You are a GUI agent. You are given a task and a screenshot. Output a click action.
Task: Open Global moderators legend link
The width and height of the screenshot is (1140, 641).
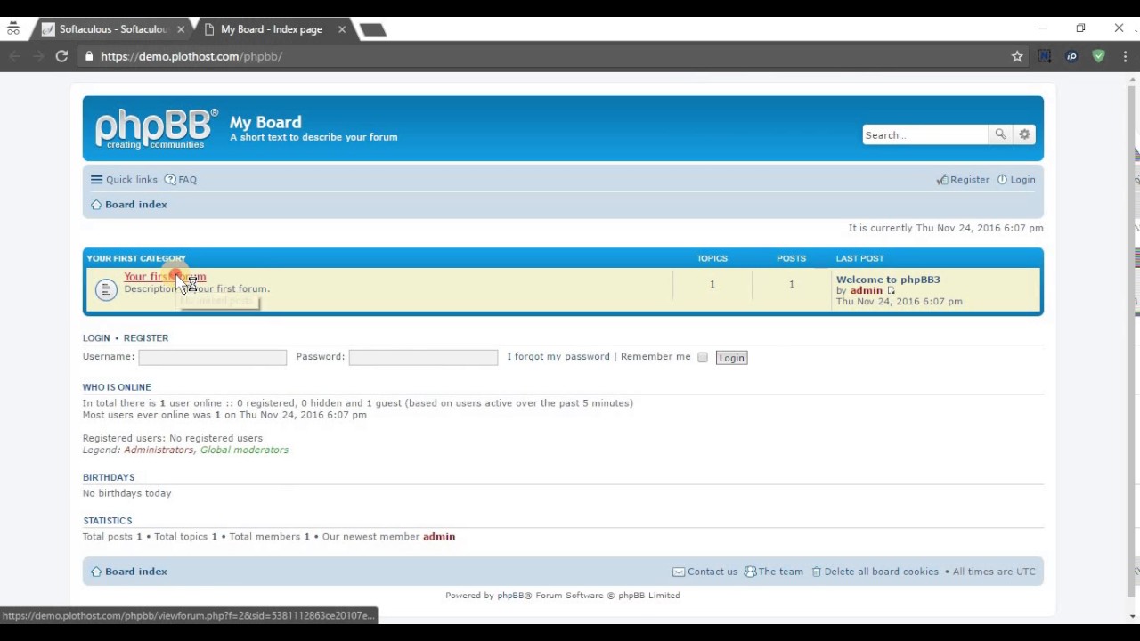244,450
